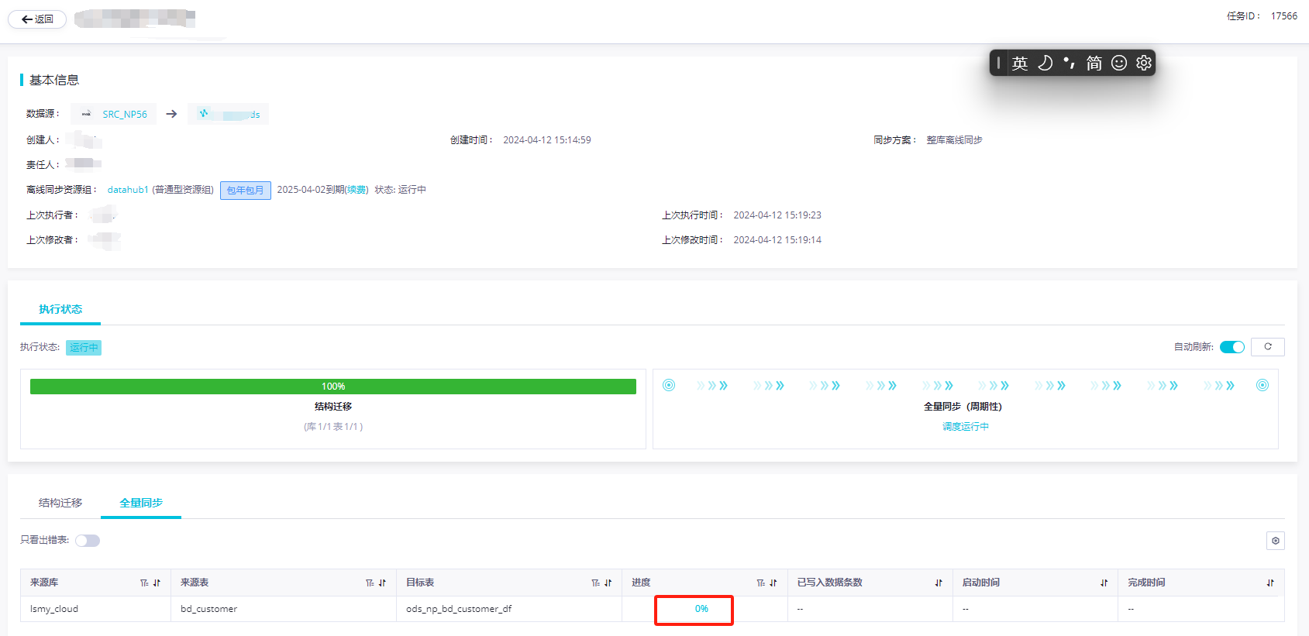Click the creation time 2024-04-12 15:14:59
This screenshot has height=636, width=1309.
(x=547, y=140)
